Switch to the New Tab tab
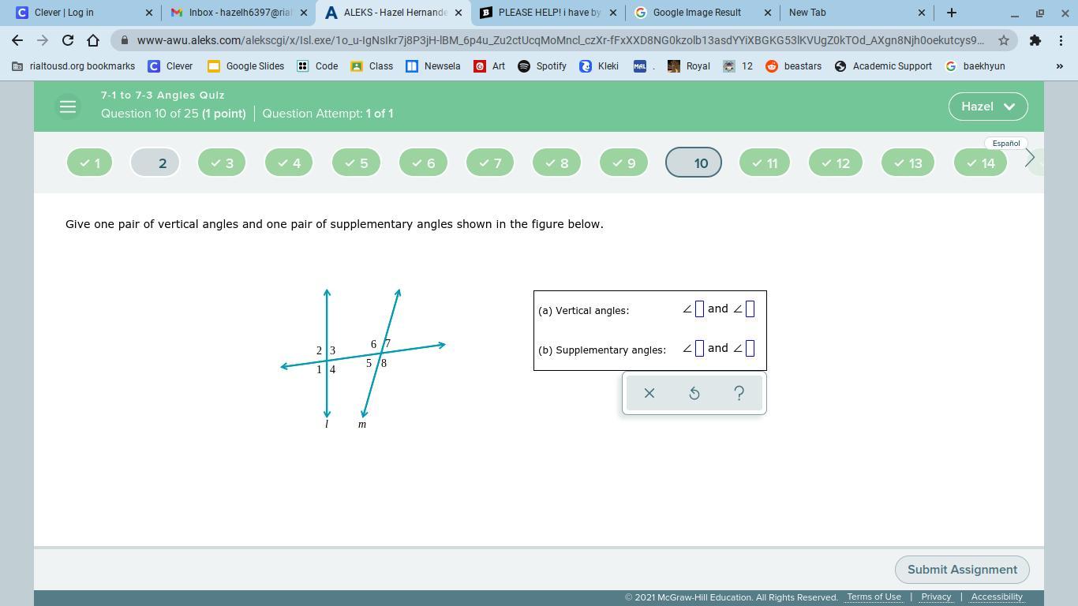The height and width of the screenshot is (606, 1078). click(x=858, y=13)
